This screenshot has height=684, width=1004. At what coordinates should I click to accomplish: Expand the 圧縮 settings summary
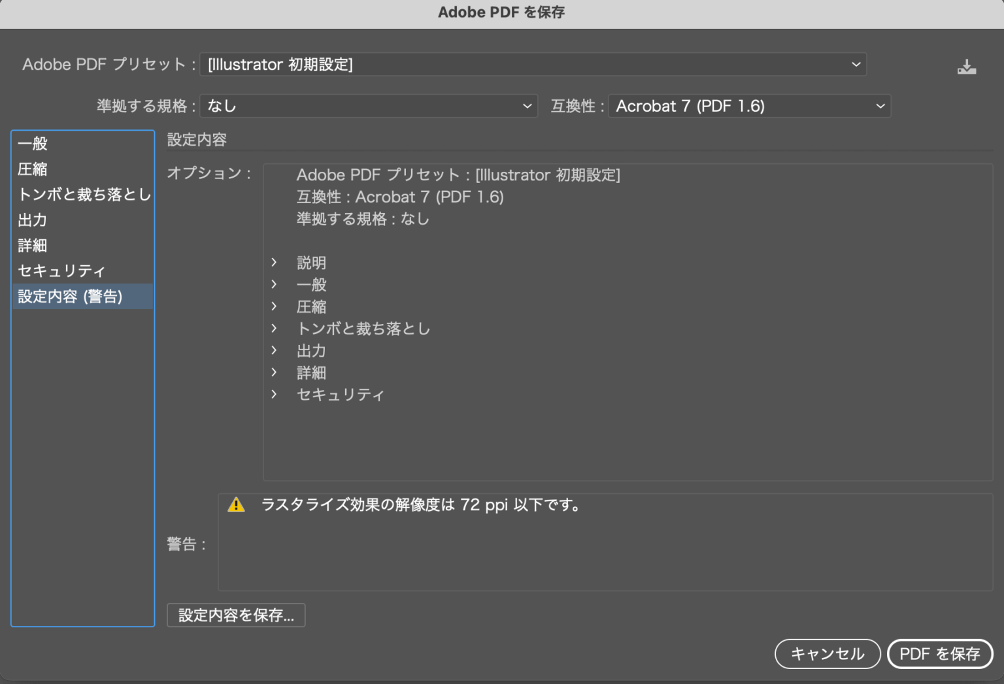[274, 306]
